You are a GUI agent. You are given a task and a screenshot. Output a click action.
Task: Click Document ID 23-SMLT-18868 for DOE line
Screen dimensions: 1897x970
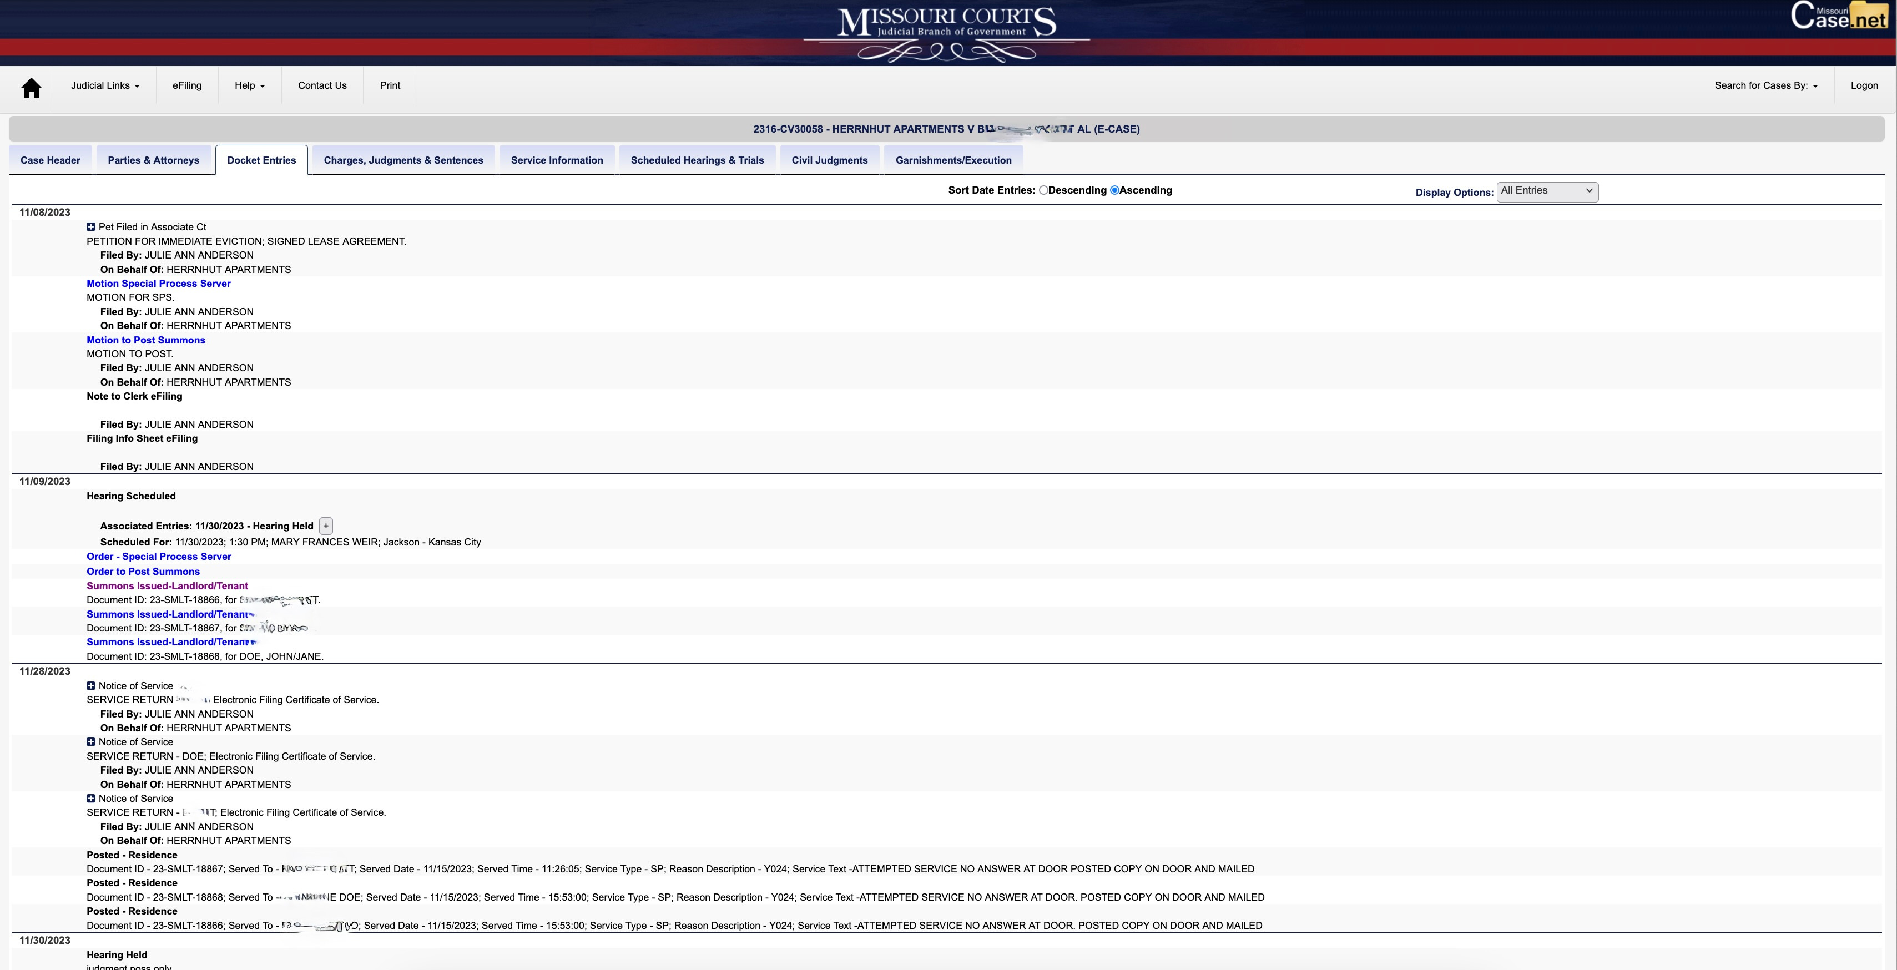205,656
